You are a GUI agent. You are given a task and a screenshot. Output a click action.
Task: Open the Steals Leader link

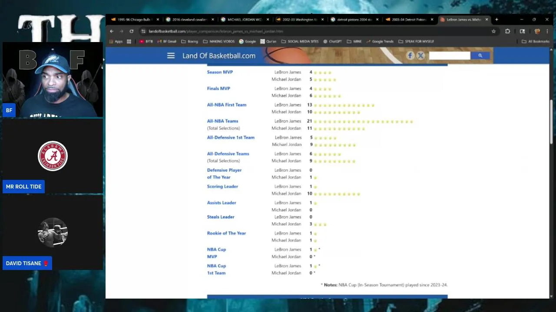(221, 217)
